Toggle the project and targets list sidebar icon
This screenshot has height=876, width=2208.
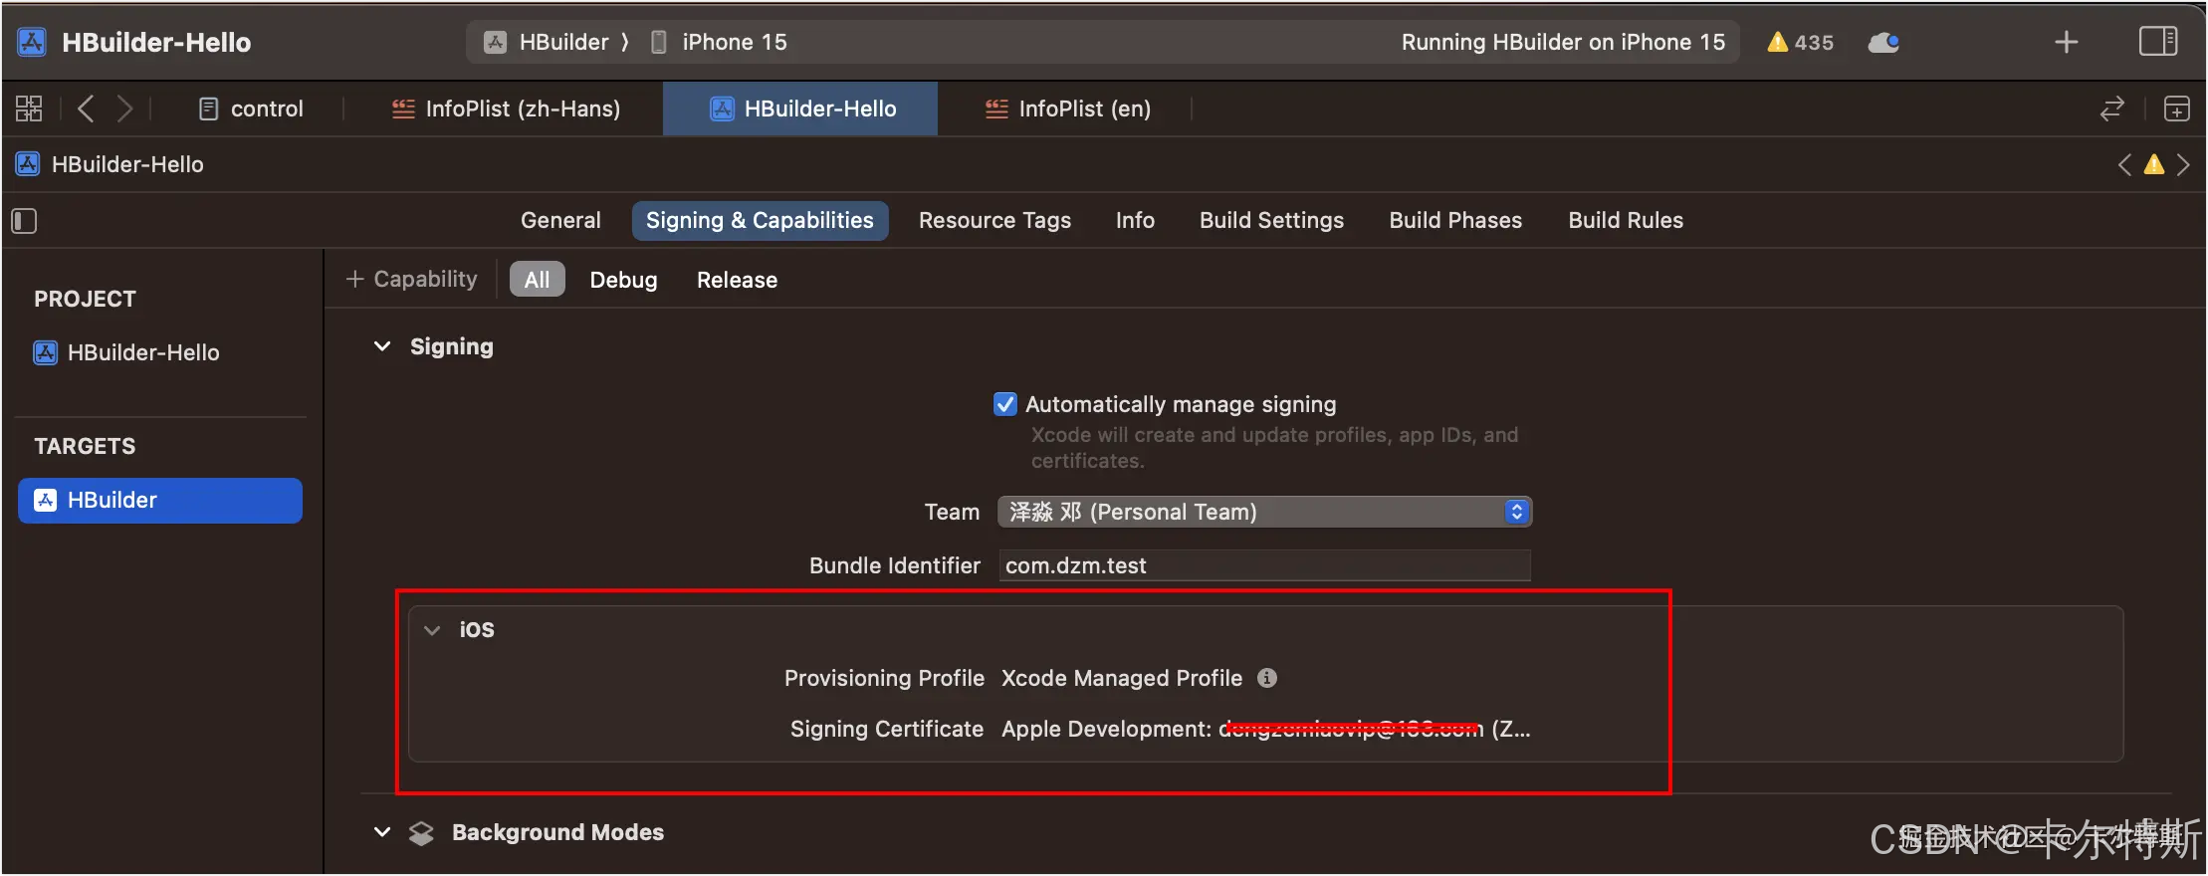click(24, 220)
